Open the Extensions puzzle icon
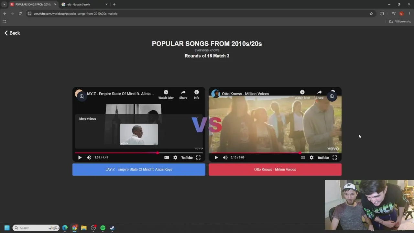 point(382,14)
